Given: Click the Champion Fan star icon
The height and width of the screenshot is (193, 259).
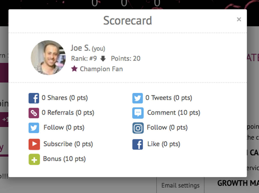Looking at the screenshot, I should [x=74, y=69].
